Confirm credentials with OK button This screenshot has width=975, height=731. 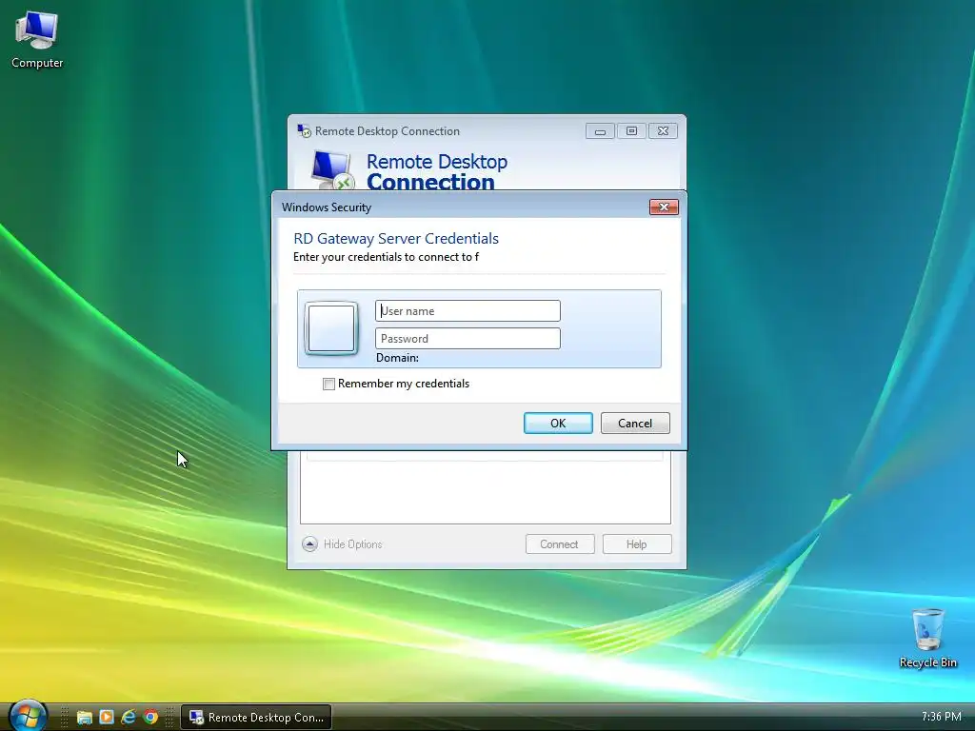558,424
